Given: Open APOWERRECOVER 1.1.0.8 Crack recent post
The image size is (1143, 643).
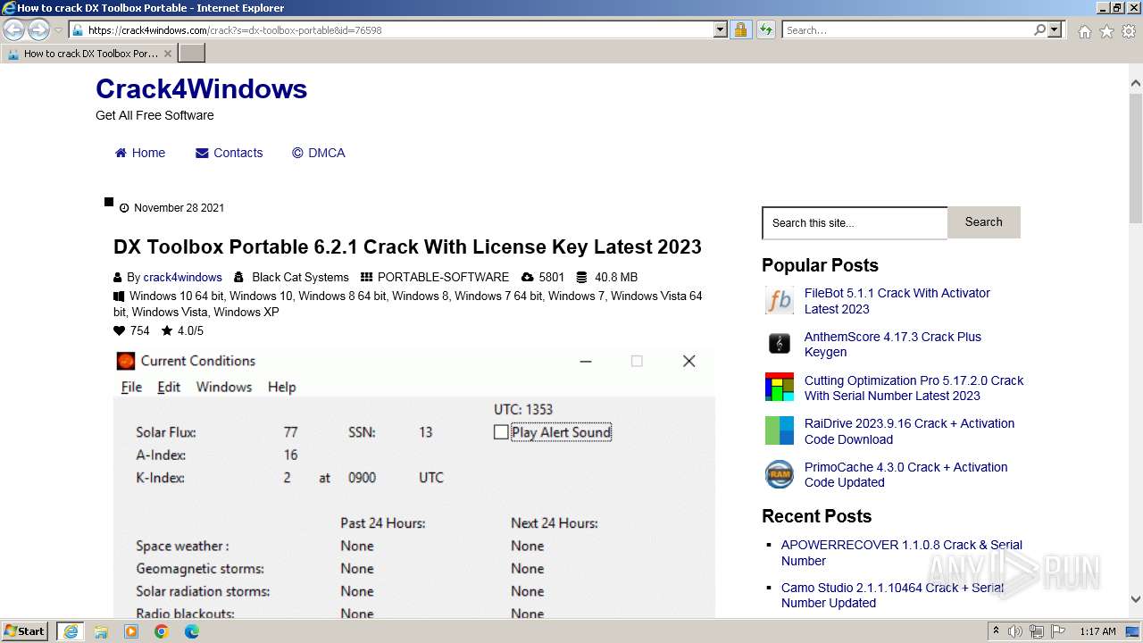Looking at the screenshot, I should tap(901, 553).
